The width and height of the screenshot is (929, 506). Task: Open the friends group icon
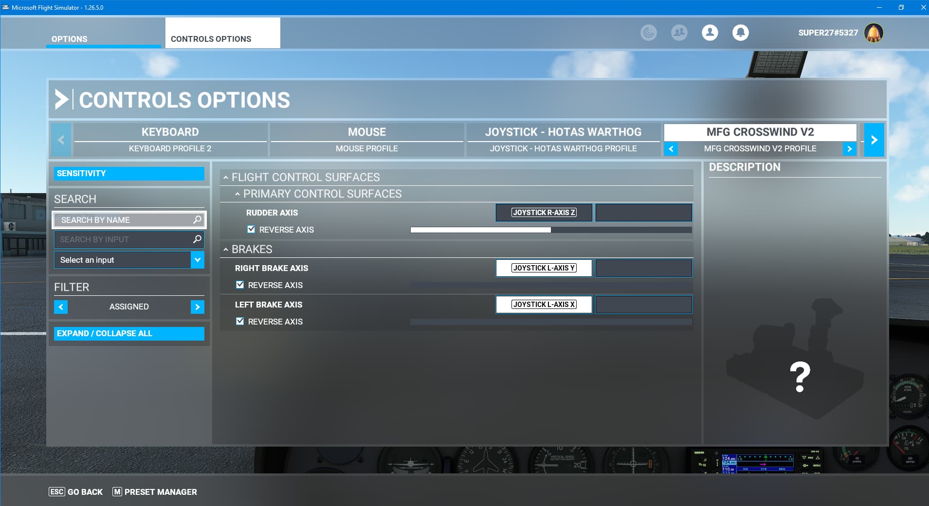(679, 33)
